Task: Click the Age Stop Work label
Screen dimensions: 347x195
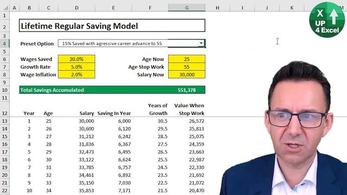Action: [146, 67]
